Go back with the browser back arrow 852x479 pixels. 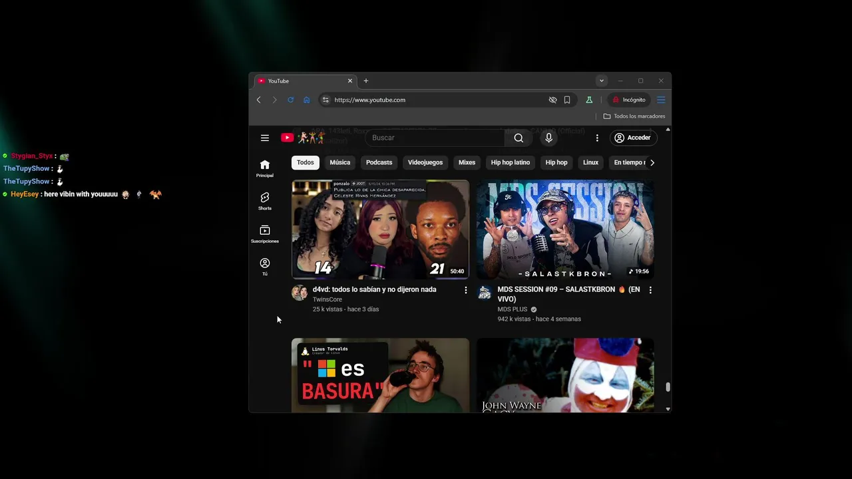pos(259,100)
